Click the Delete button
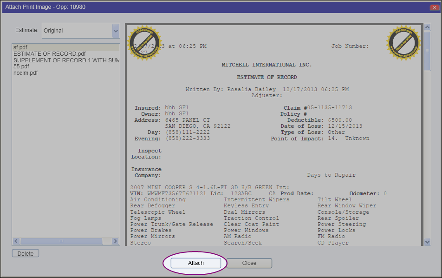 pos(26,253)
